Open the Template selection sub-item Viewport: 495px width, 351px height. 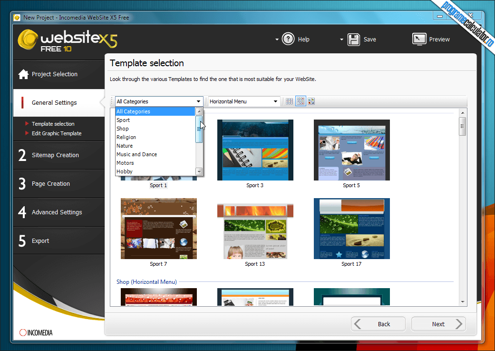coord(53,124)
